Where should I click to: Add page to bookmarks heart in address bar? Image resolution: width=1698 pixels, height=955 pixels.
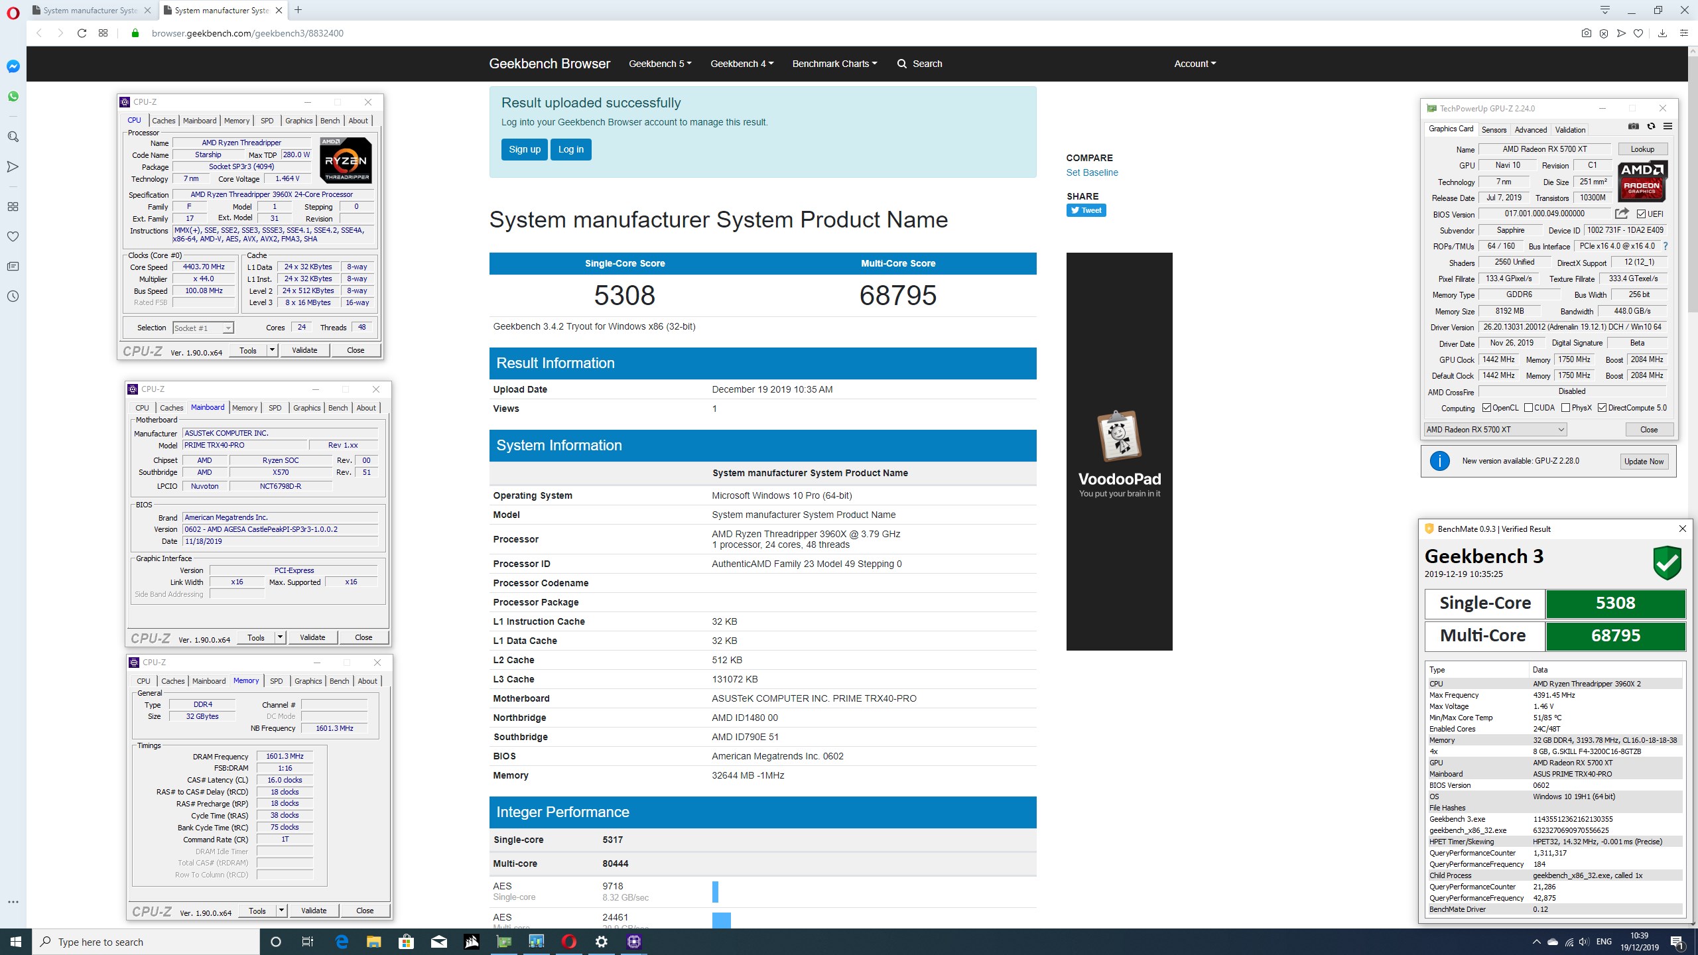pyautogui.click(x=1638, y=33)
